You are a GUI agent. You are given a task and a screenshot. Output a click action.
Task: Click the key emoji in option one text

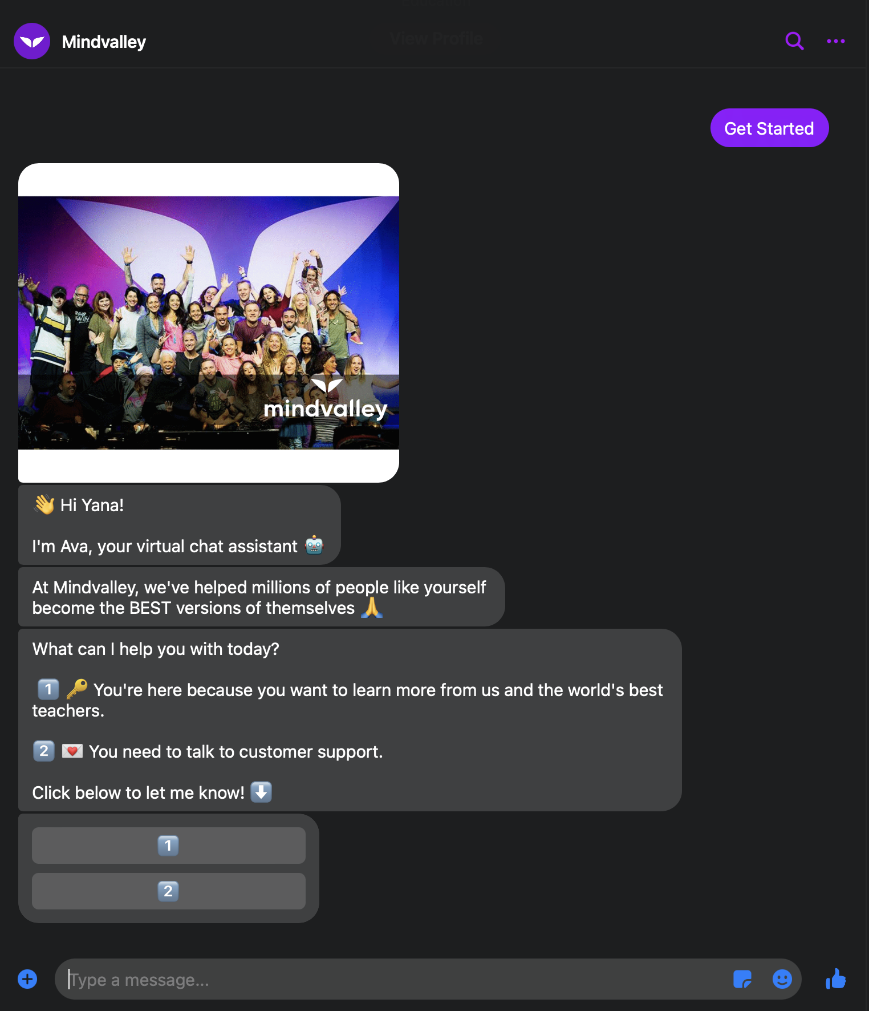click(77, 689)
